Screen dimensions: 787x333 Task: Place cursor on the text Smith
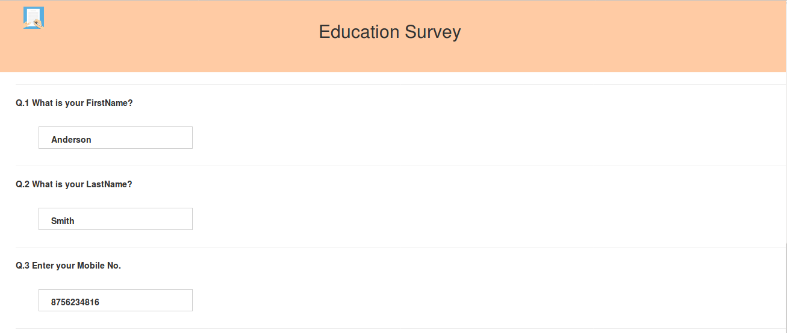tap(63, 221)
